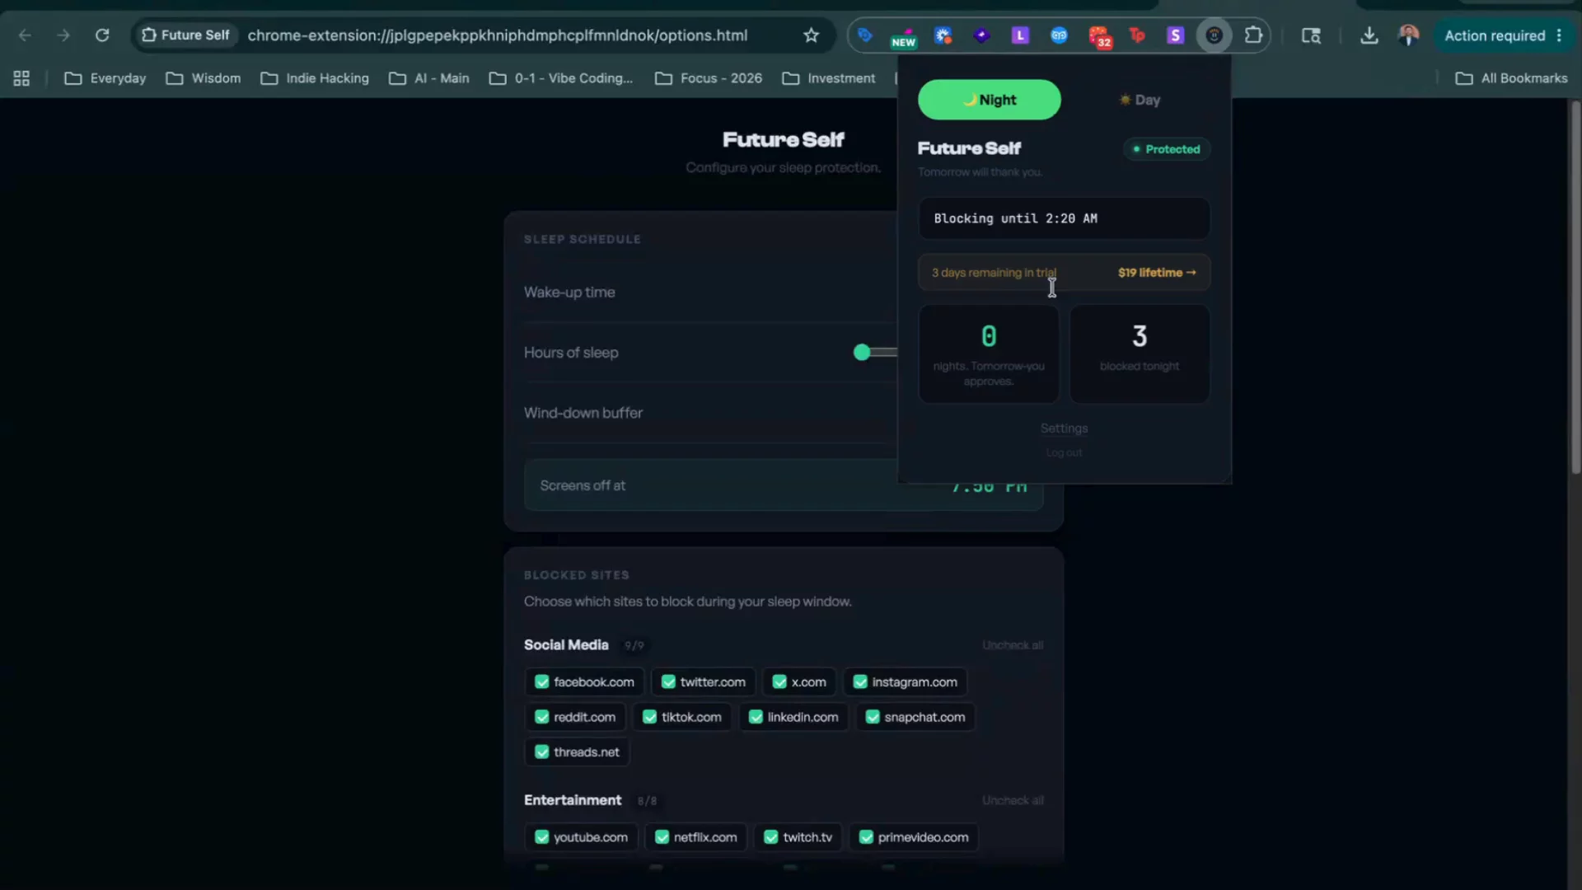
Task: Open the AI - Main bookmarks folder
Action: coord(429,78)
